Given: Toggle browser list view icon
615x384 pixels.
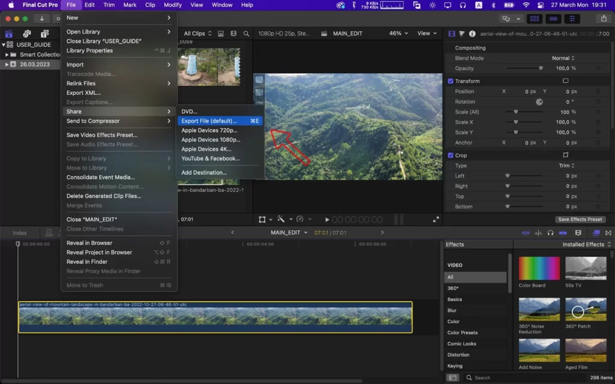Looking at the screenshot, I should click(221, 34).
